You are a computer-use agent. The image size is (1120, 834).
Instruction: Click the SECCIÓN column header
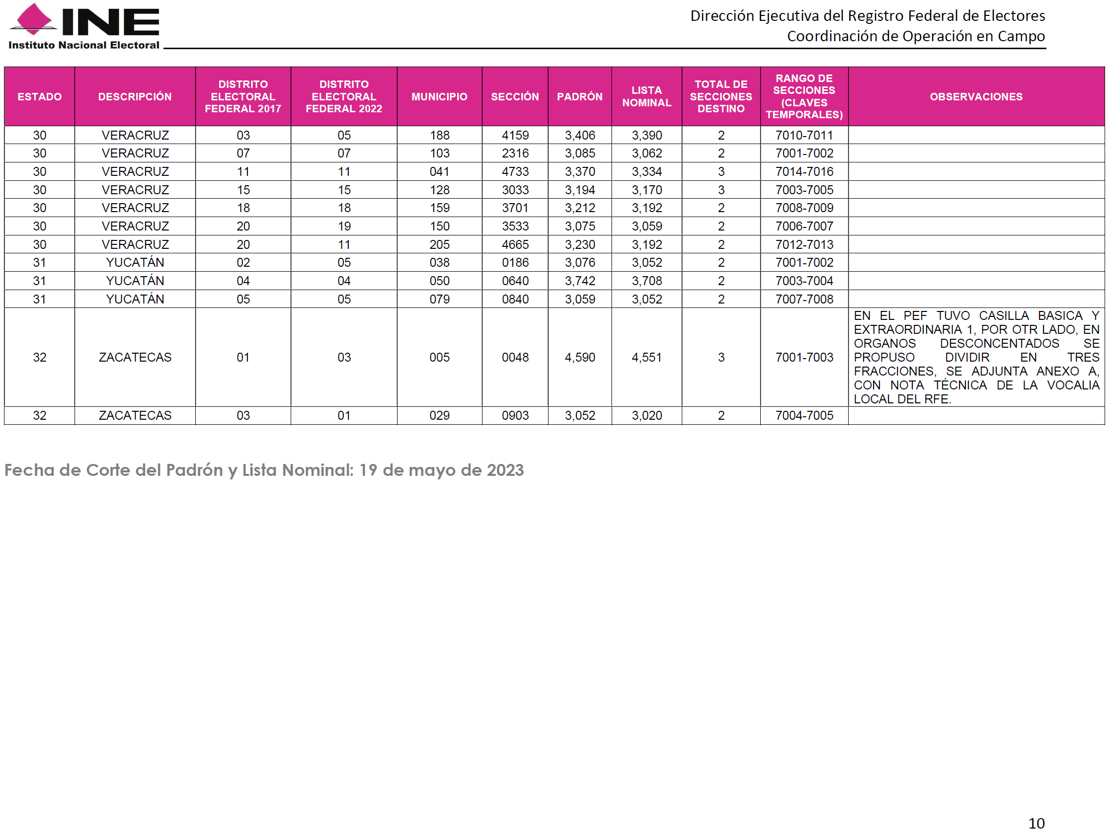coord(515,96)
